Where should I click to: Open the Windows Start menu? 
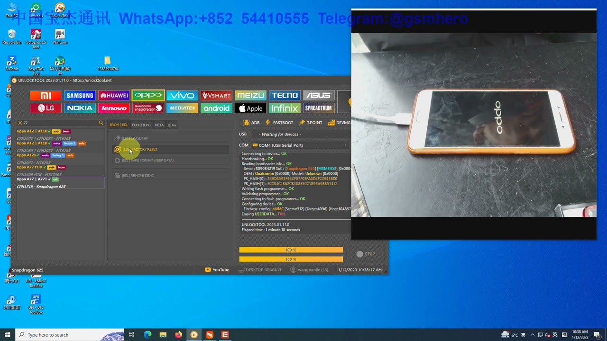coord(8,335)
